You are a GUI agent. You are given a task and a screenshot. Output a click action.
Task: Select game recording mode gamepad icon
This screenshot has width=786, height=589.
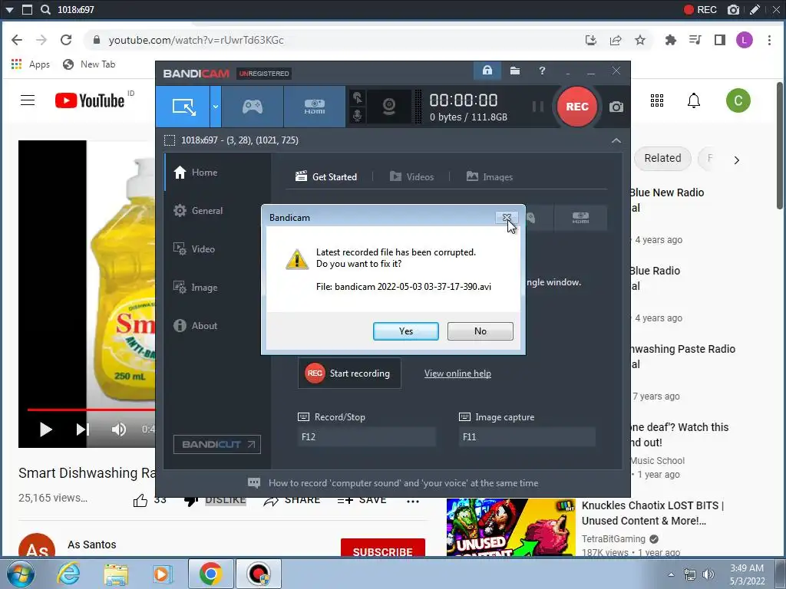point(253,107)
